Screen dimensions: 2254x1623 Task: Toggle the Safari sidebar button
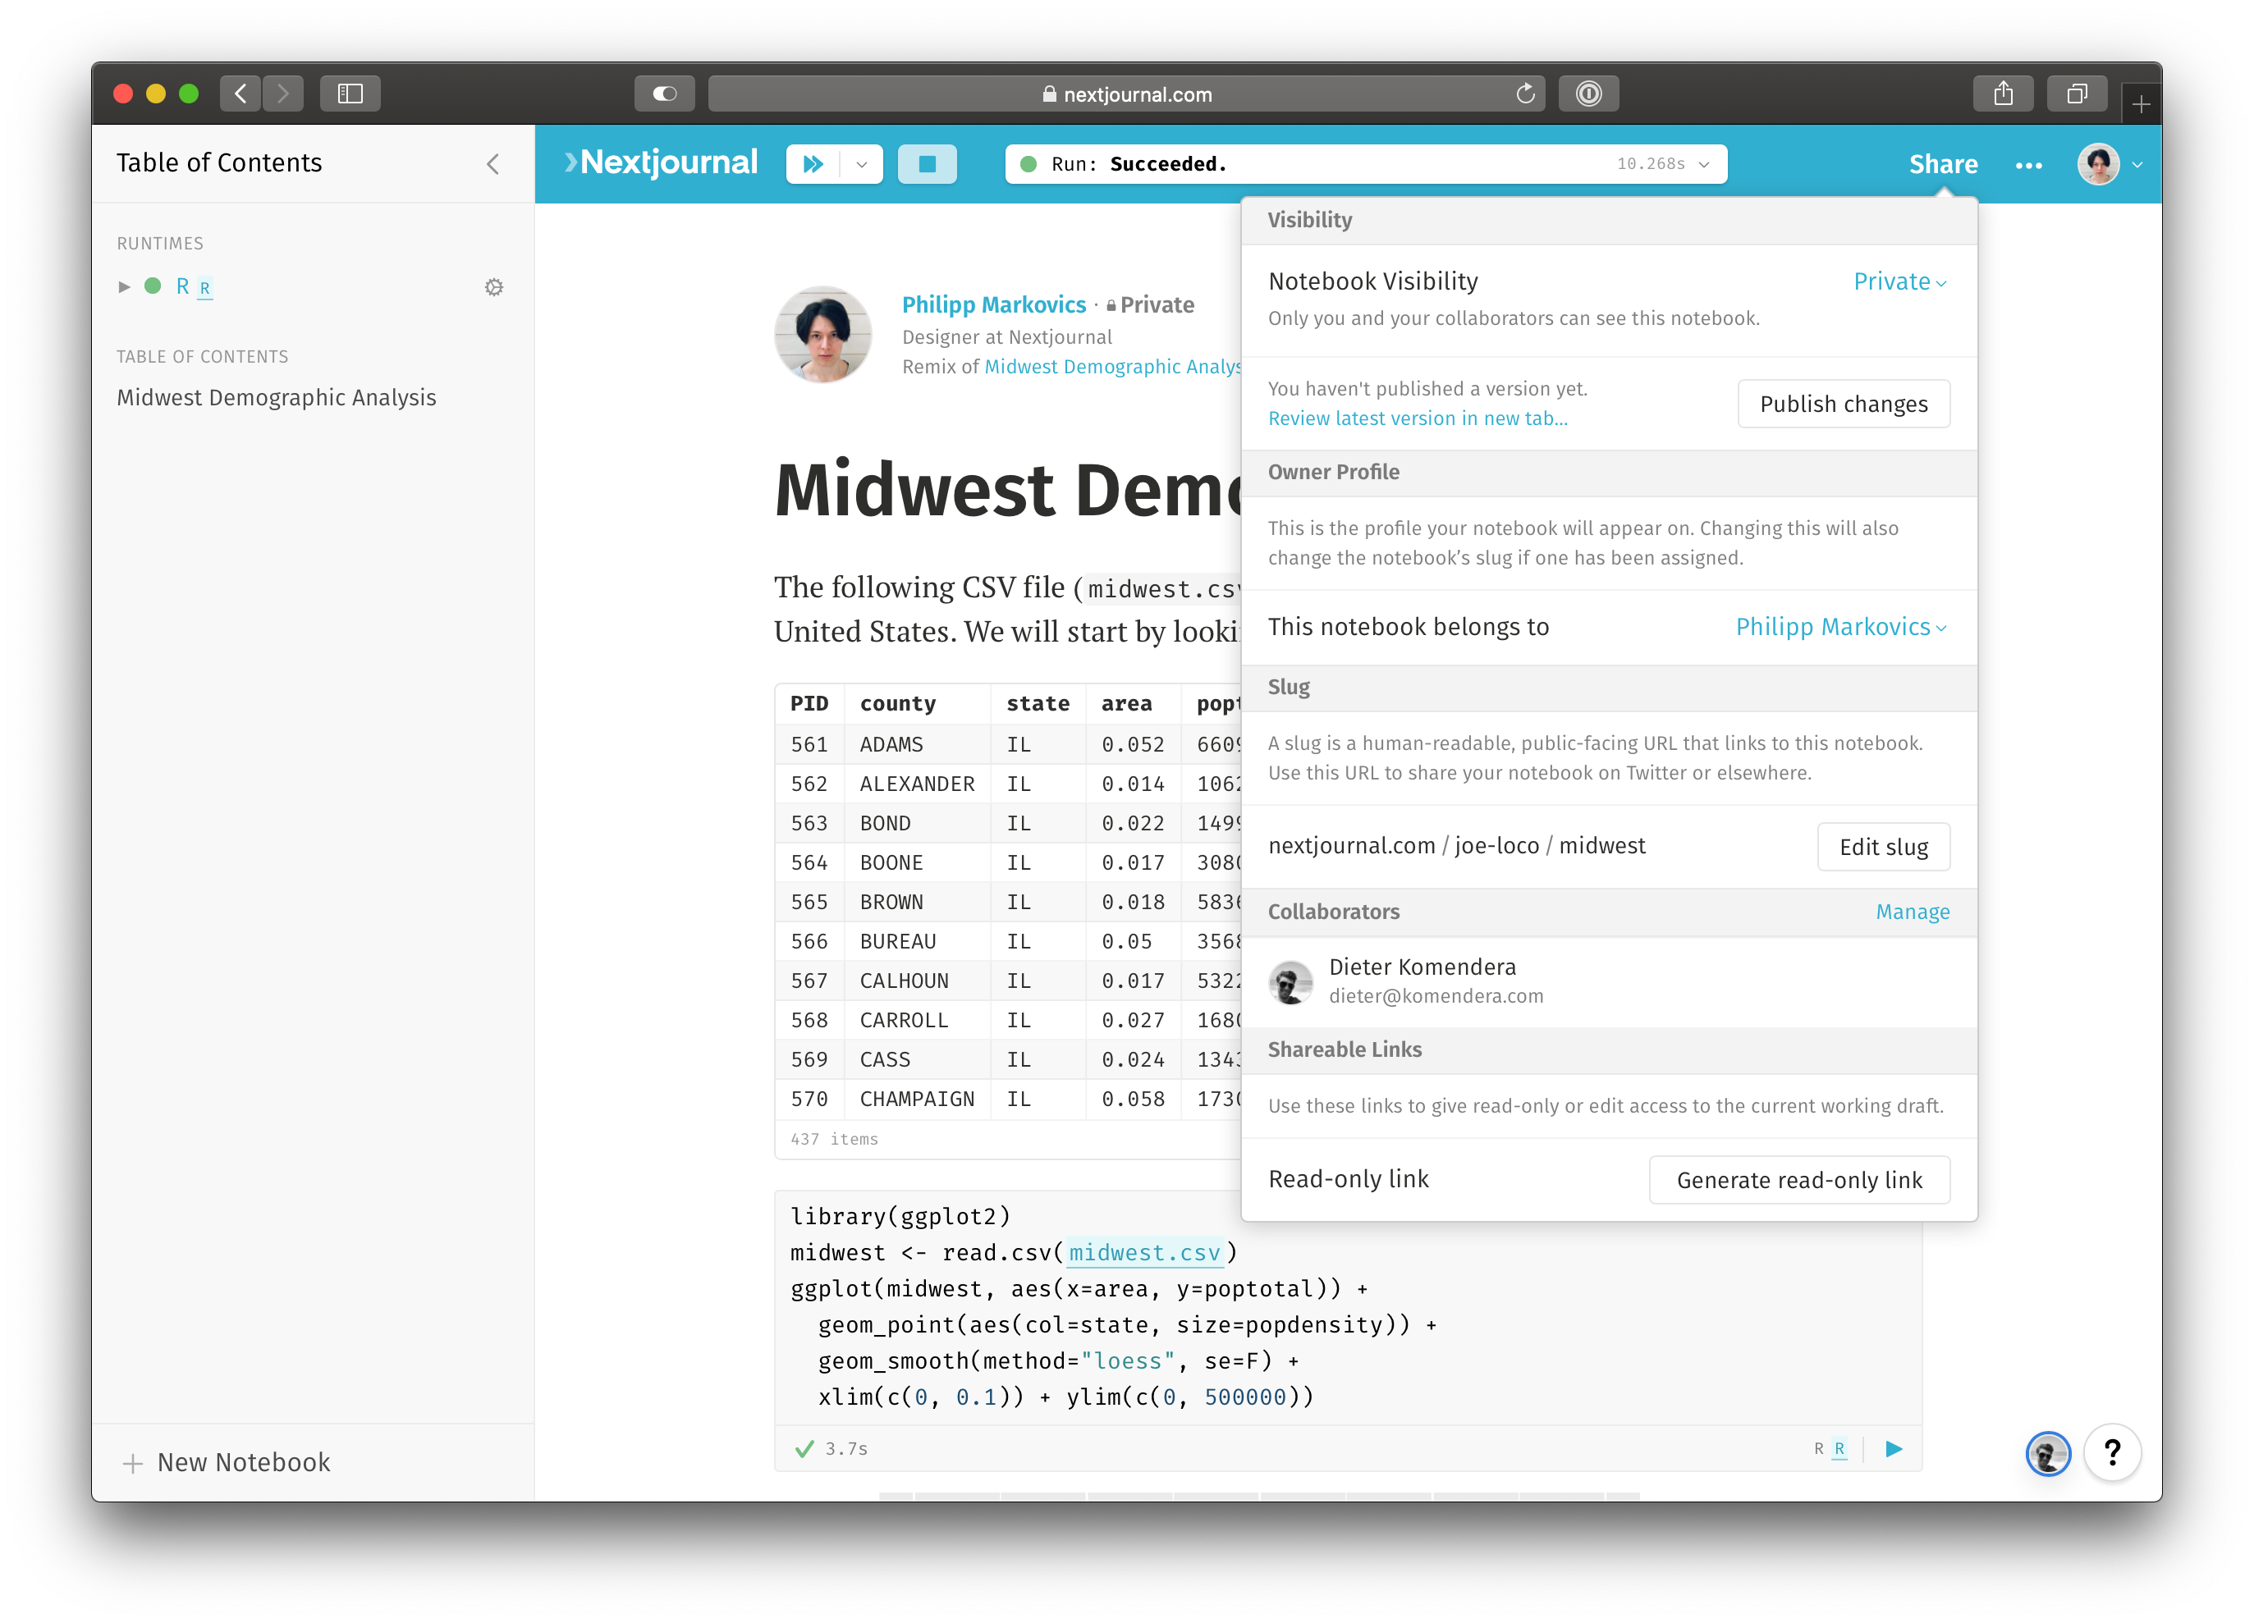(x=350, y=94)
